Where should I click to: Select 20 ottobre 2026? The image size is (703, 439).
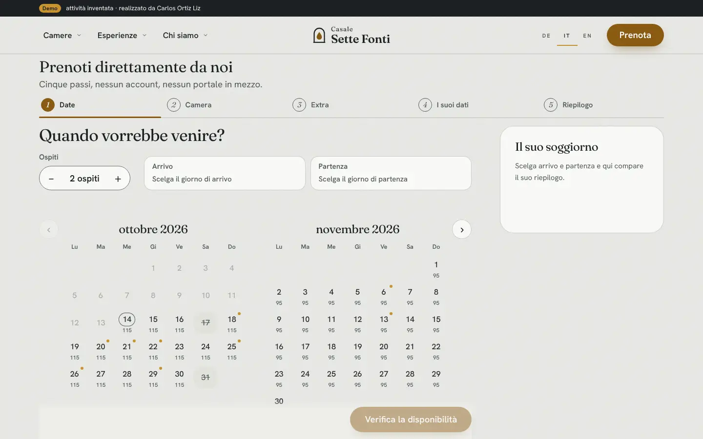[101, 350]
